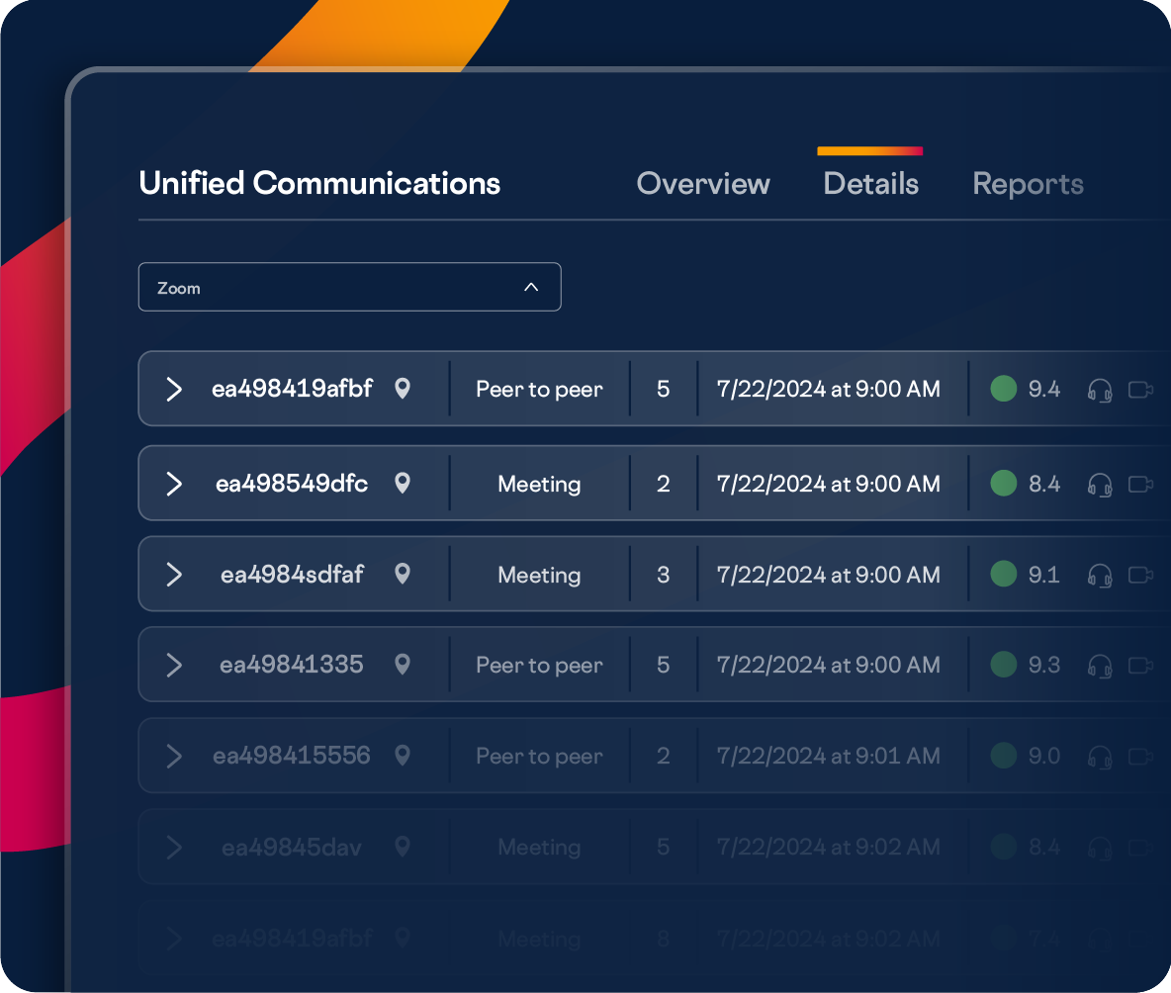Viewport: 1171px width, 993px height.
Task: Click location pin beside ea4984sdfaf
Action: coord(402,574)
